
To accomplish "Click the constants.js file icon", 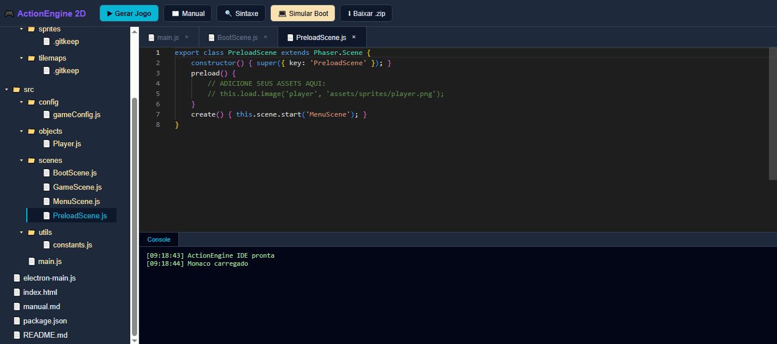I will click(x=47, y=245).
